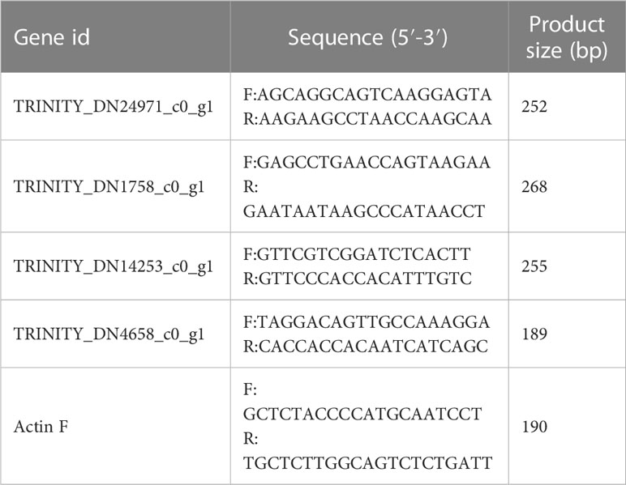
Task: Click the Product size (bp) header
Action: [567, 37]
